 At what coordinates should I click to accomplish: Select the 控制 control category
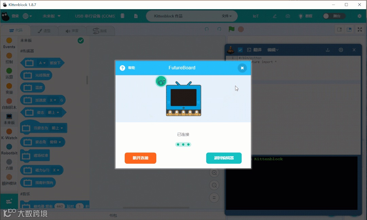click(x=9, y=58)
